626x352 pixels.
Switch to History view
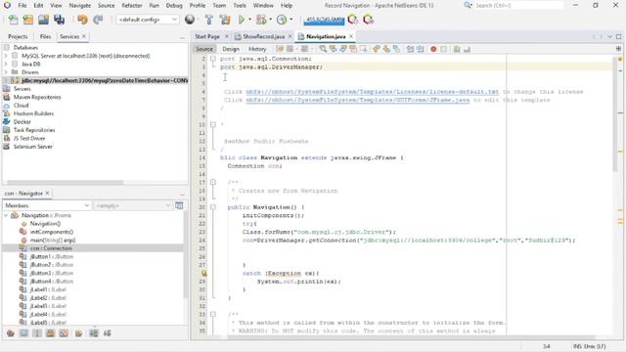257,49
